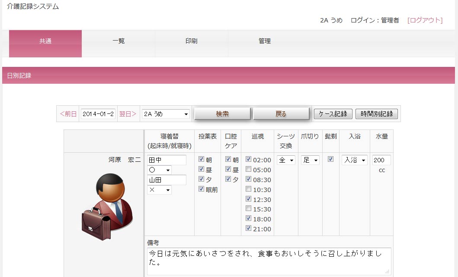Image resolution: width=458 pixels, height=277 pixels.
Task: Go to the 管理 tab
Action: click(x=265, y=41)
